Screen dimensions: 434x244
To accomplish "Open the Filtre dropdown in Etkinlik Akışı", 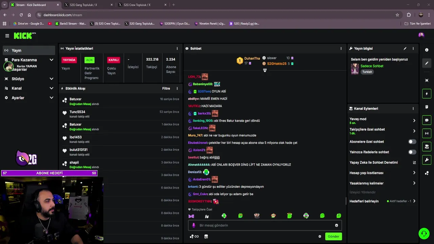I will [x=166, y=88].
